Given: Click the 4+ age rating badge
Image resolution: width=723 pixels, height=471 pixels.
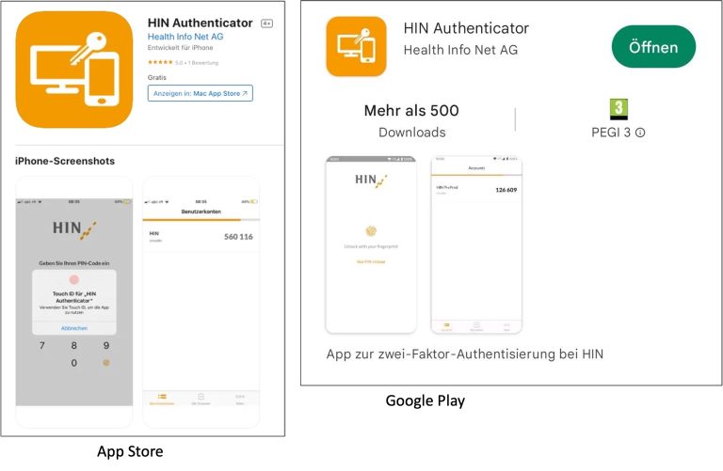Looking at the screenshot, I should pyautogui.click(x=266, y=23).
